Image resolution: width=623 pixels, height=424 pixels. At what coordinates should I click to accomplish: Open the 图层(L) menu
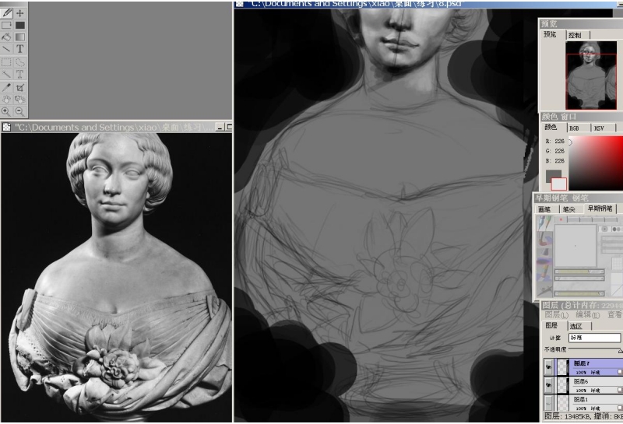(x=557, y=315)
